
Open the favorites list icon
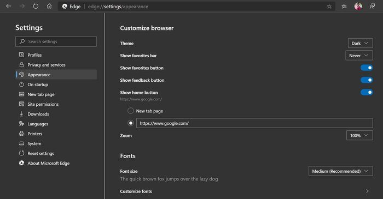tap(344, 7)
